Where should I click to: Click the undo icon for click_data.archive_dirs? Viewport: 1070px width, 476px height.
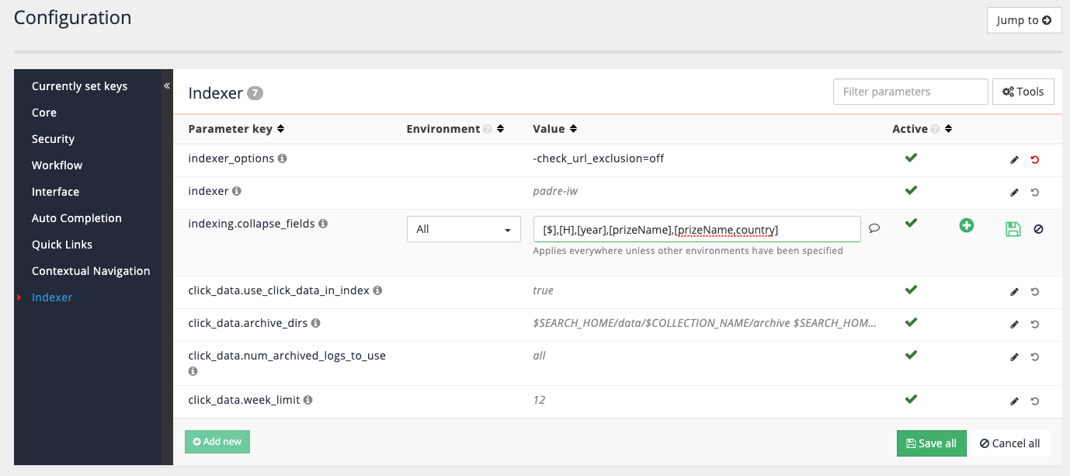[x=1035, y=324]
